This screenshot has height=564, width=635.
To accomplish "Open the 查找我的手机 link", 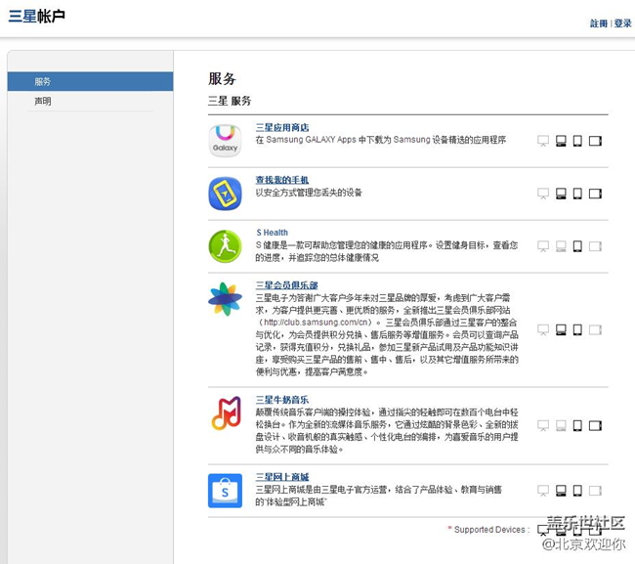I will tap(282, 180).
